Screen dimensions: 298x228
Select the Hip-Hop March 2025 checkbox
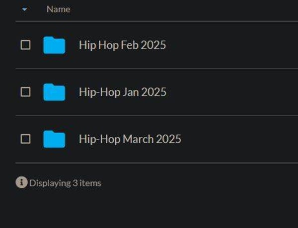(x=25, y=139)
